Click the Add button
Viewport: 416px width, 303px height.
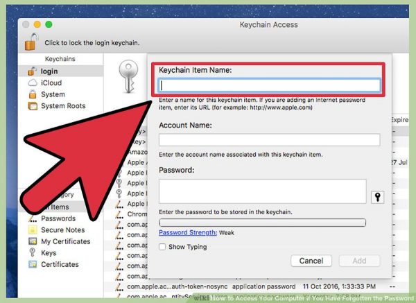(x=359, y=261)
